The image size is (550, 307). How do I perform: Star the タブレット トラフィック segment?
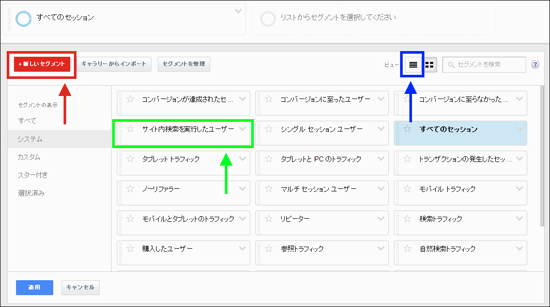click(131, 159)
